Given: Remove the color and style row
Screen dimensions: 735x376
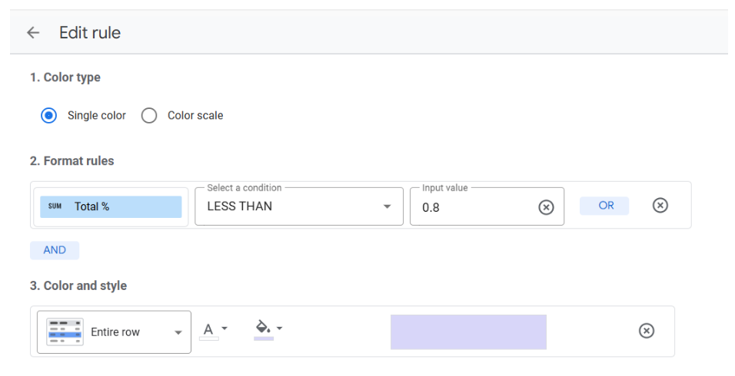Looking at the screenshot, I should coord(647,331).
